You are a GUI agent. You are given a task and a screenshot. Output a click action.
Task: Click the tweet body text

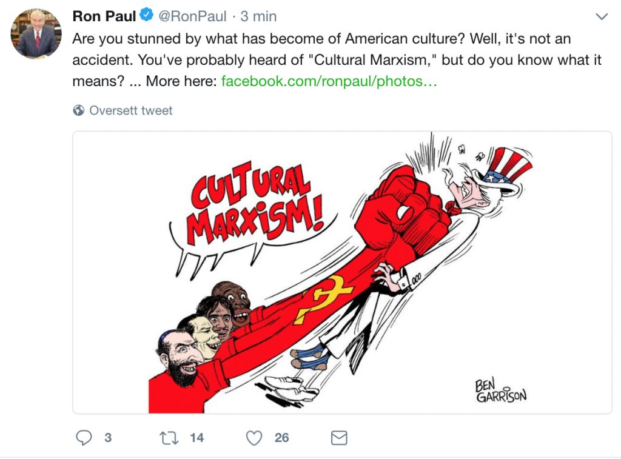337,60
